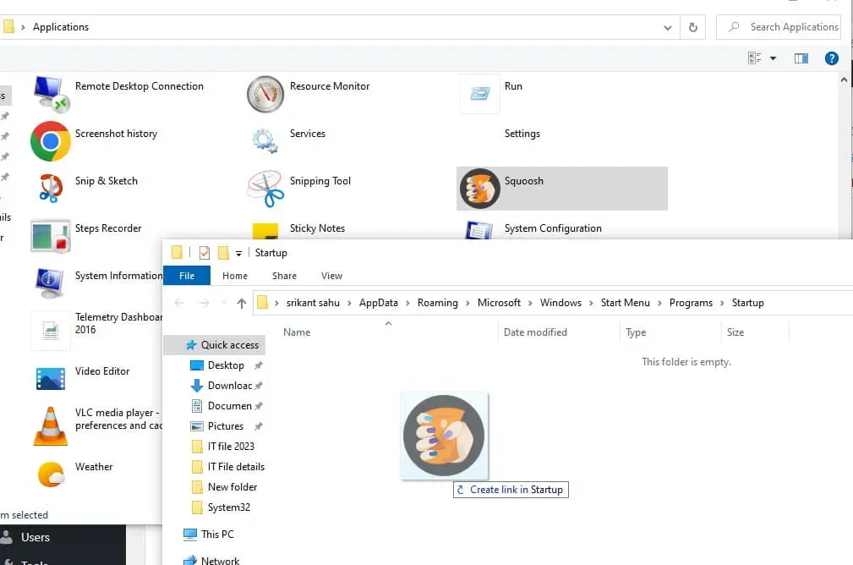Click the Video Editor icon
The width and height of the screenshot is (853, 565).
[50, 377]
